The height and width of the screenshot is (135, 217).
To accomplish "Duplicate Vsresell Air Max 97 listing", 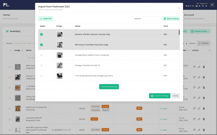I will (194, 119).
